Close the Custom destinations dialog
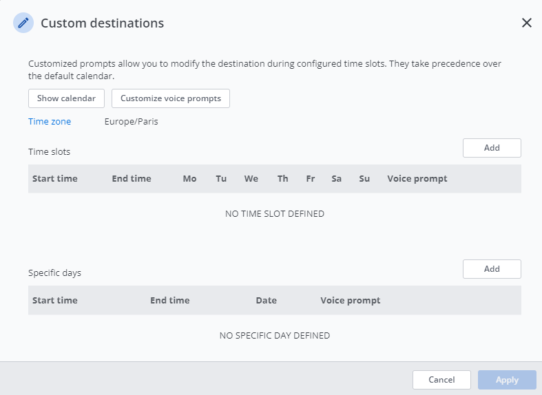Image resolution: width=542 pixels, height=395 pixels. coord(527,23)
